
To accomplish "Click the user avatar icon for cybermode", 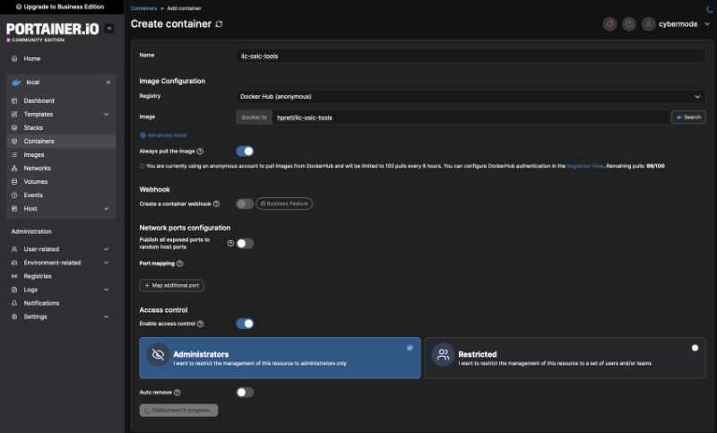I will (x=649, y=24).
